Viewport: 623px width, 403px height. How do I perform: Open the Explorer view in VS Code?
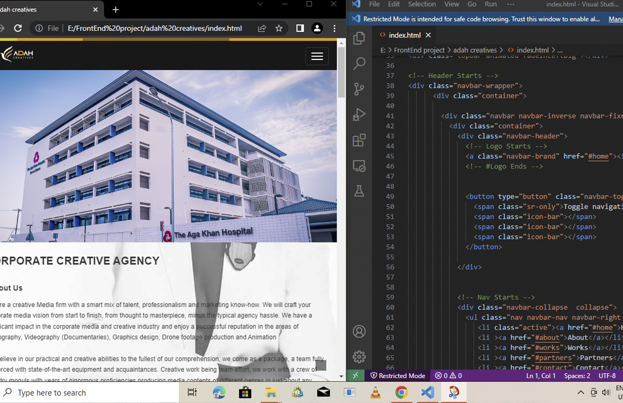359,38
